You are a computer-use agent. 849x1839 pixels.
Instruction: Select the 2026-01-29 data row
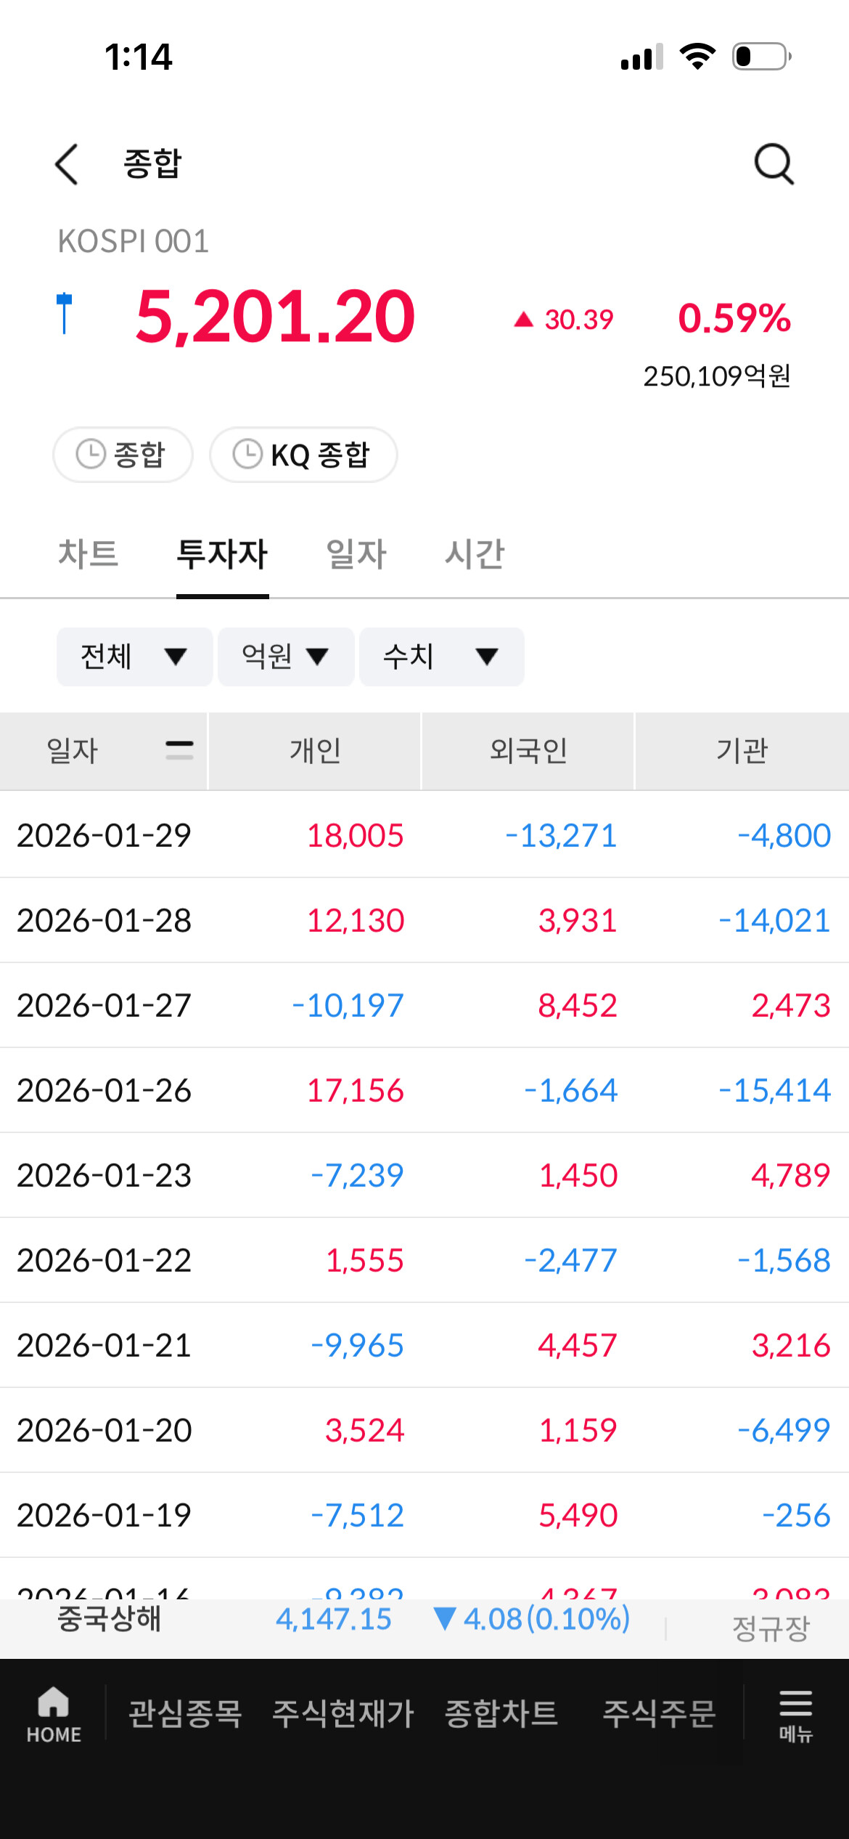(424, 835)
